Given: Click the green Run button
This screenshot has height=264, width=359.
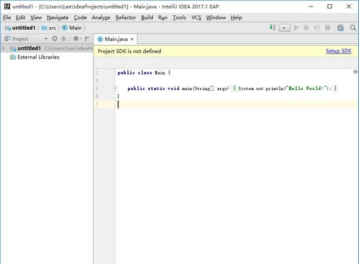Looking at the screenshot, I should 296,27.
